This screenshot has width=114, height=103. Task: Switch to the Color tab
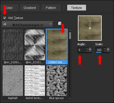coord(9,8)
